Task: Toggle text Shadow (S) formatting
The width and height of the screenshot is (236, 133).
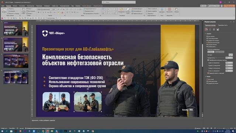Action: coord(46,12)
